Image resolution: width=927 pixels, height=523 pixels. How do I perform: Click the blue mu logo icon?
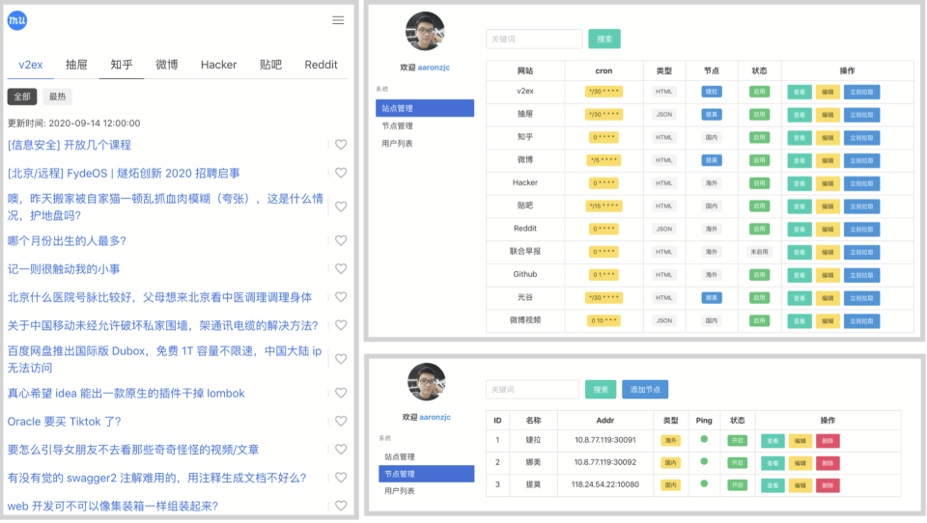tap(17, 20)
